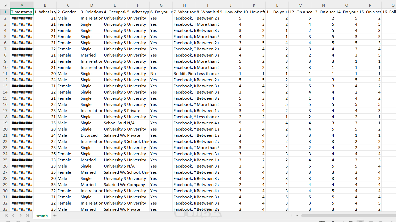Jump to first sheet with navigation arrow
Screen dimensions: 396x222
(x=6, y=216)
